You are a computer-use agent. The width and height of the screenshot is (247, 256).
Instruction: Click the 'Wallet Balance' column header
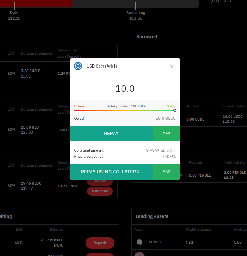198,230
